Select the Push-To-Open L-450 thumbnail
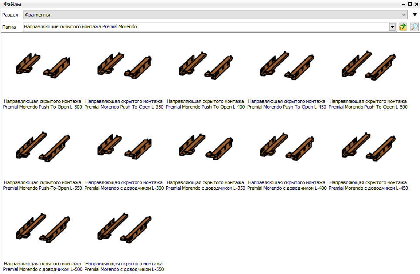This screenshot has width=420, height=274. pyautogui.click(x=287, y=66)
